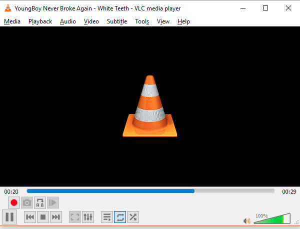Toggle the highlighted loop/repeat mode button
This screenshot has width=300, height=229.
click(x=120, y=217)
